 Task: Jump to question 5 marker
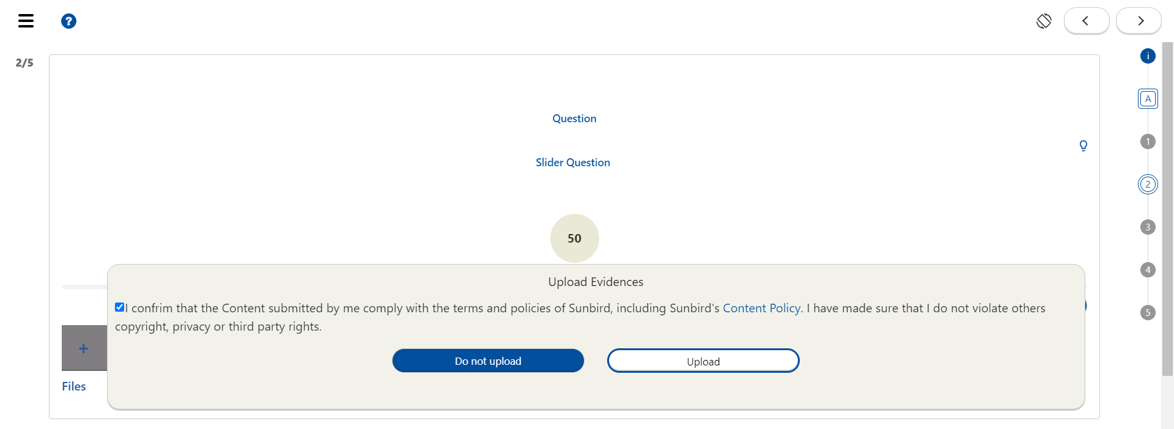[x=1148, y=313]
